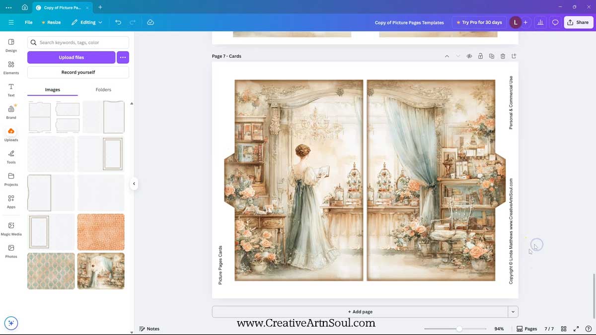
Task: Add collaborator with plus icon
Action: (x=525, y=22)
